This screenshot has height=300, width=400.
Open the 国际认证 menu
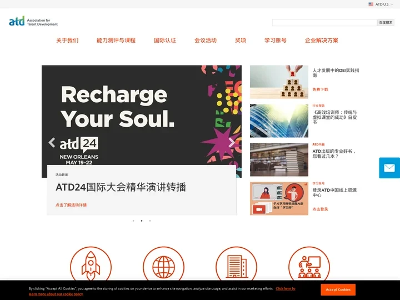[165, 41]
